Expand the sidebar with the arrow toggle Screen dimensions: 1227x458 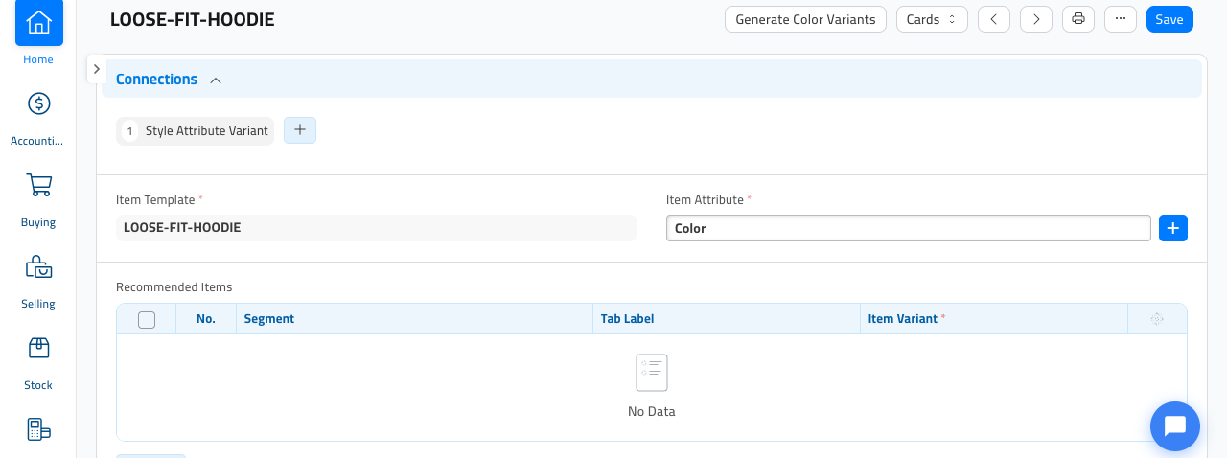[97, 69]
